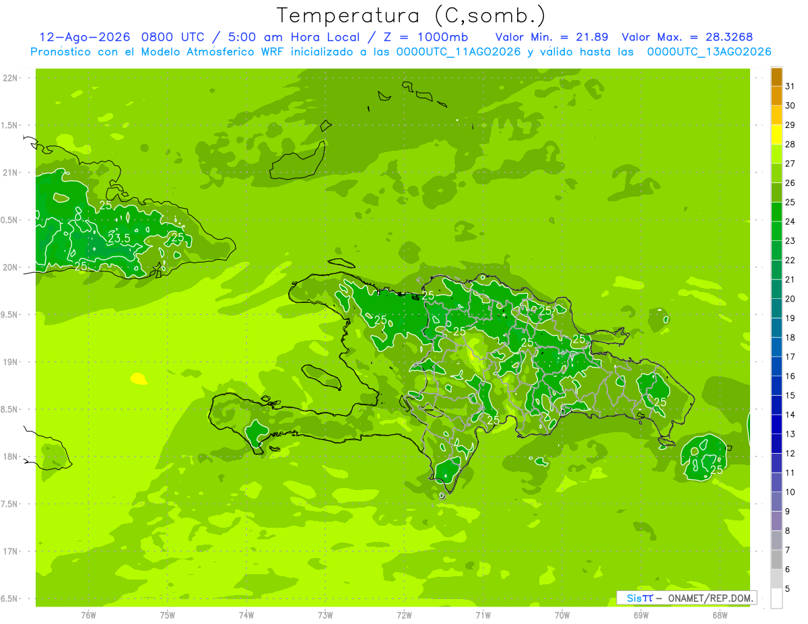Pick the lime 26–27 legend swatch

point(776,173)
